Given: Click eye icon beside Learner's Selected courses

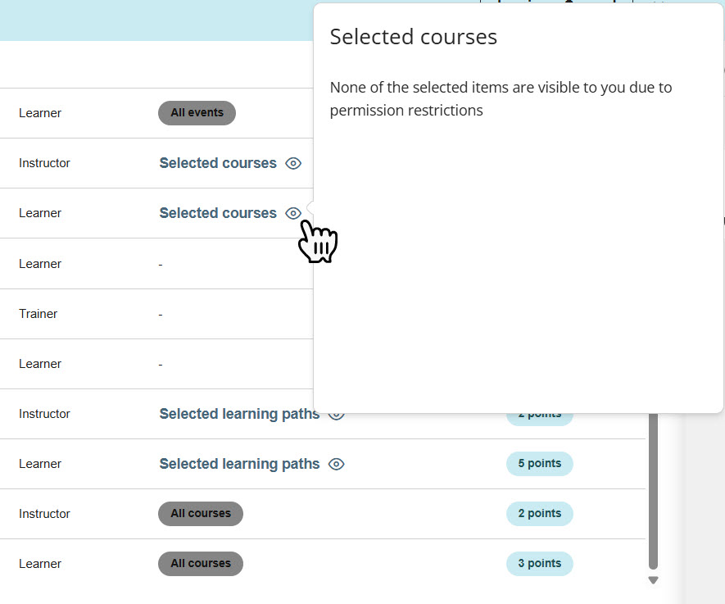Looking at the screenshot, I should click(293, 213).
